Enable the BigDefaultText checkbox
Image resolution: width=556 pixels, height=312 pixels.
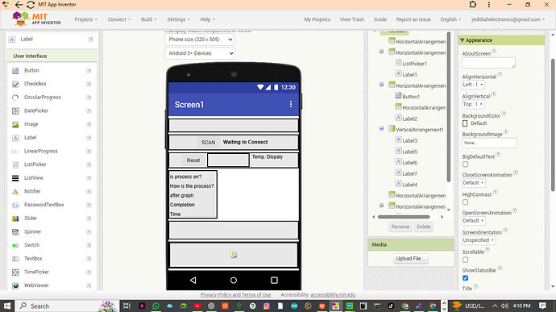point(465,164)
